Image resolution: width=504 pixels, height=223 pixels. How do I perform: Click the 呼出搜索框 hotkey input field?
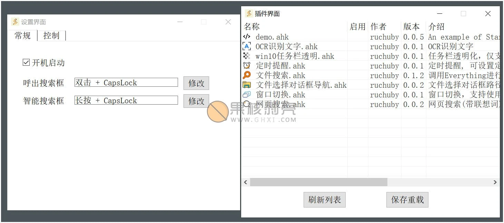[126, 83]
